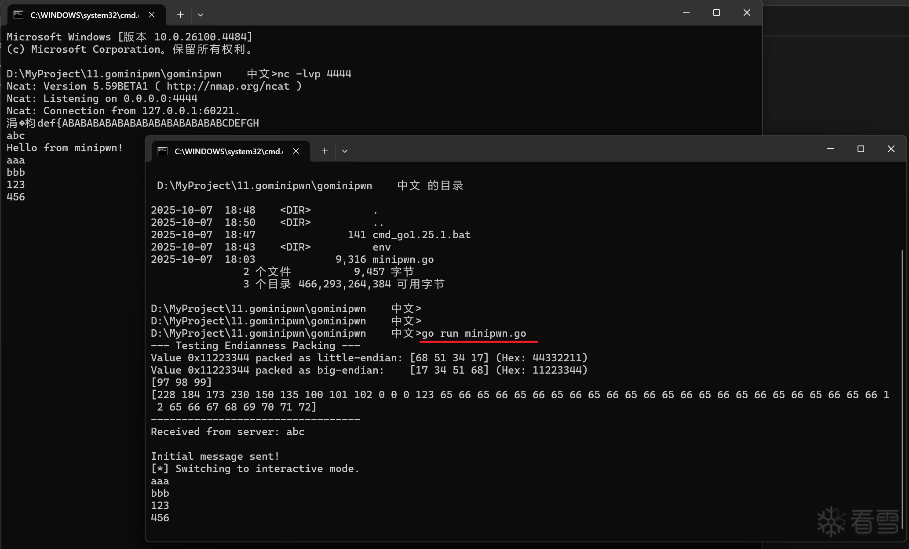Click the cursor line at terminal bottom
This screenshot has height=549, width=909.
pyautogui.click(x=151, y=530)
